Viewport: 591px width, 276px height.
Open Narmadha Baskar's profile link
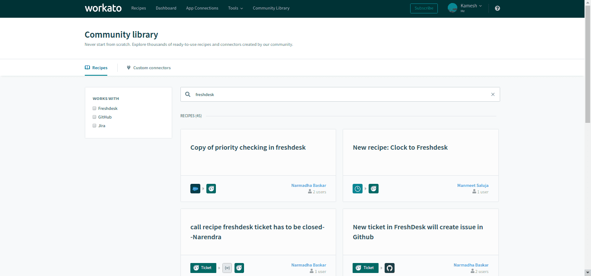click(308, 185)
